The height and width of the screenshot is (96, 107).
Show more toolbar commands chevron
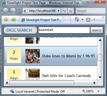[x=103, y=17]
